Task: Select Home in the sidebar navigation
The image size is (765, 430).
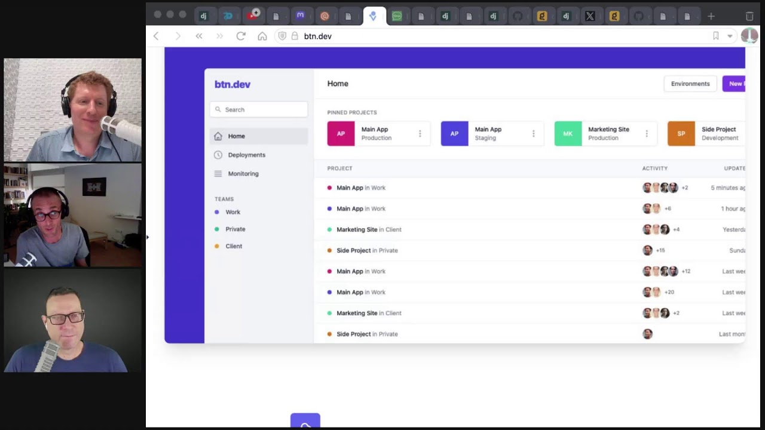Action: pyautogui.click(x=236, y=136)
